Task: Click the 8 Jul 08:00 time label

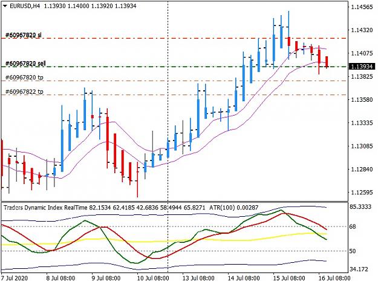Action: (60, 278)
